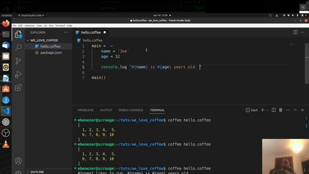Open the Run menu
This screenshot has height=174, width=309.
51,26
